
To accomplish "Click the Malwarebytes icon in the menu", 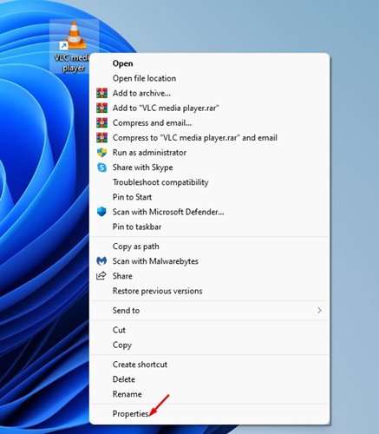I will point(101,261).
